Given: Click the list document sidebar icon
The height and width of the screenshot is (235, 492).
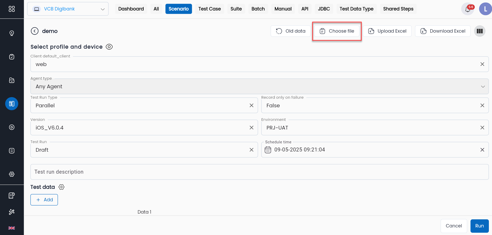Looking at the screenshot, I should [12, 151].
